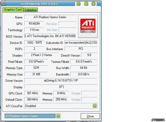Click the Name field 'ATI Radeon Xpress Series'

(50, 17)
